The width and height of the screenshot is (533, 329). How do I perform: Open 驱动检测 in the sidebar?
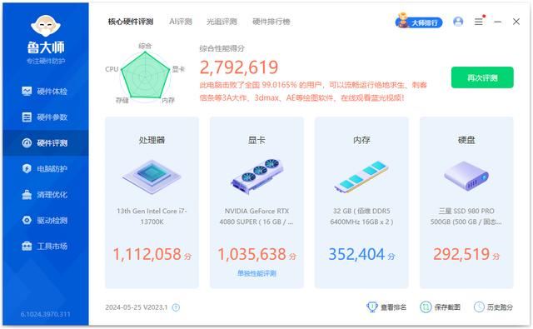(x=45, y=220)
